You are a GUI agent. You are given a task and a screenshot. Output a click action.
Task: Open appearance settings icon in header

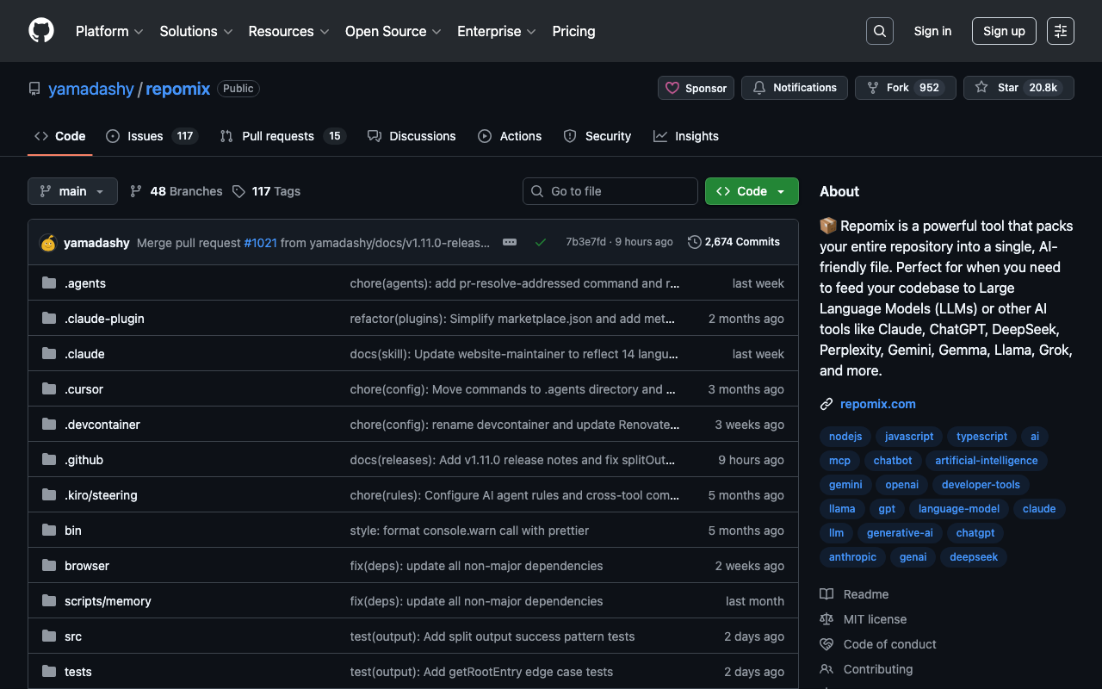[1060, 31]
